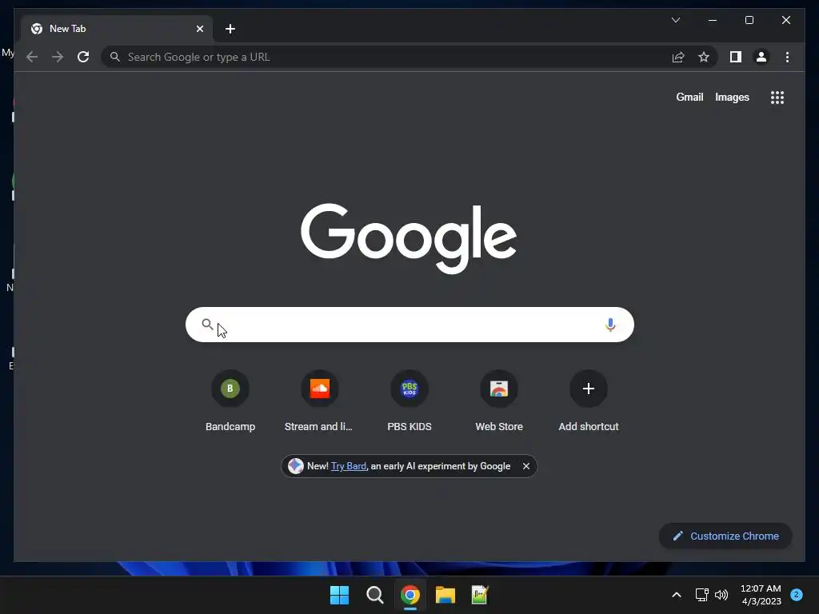The width and height of the screenshot is (819, 614).
Task: Expand the tab search chevron
Action: (x=675, y=20)
